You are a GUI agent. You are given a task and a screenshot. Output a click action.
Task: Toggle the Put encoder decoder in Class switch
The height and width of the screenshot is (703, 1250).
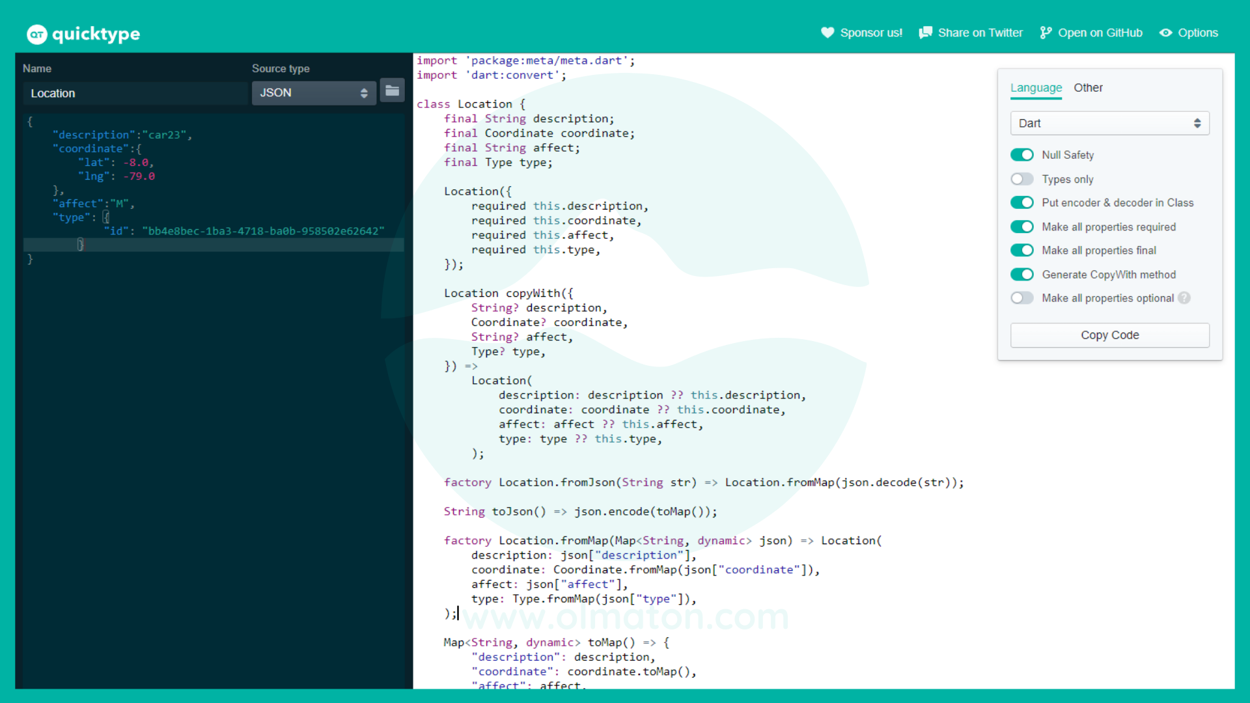coord(1021,202)
